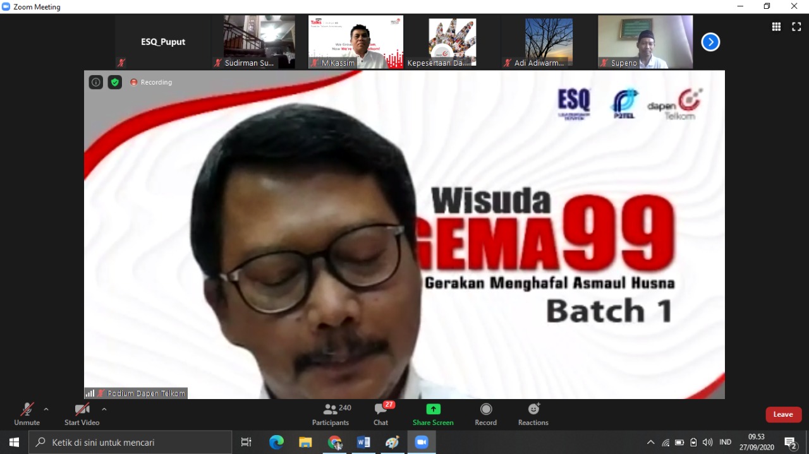Select the Supeno participant thumbnail
The height and width of the screenshot is (454, 809).
coord(645,42)
